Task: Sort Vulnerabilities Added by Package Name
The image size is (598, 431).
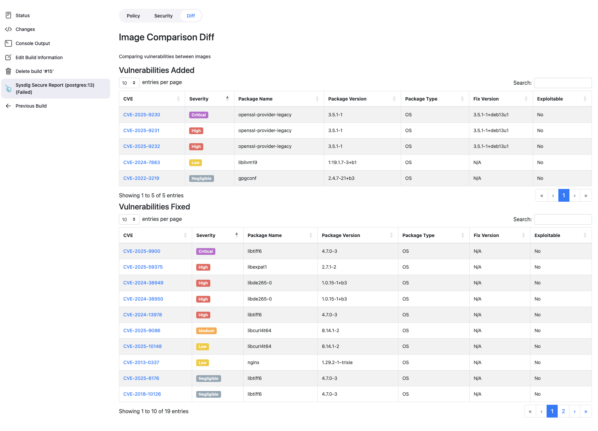Action: [317, 99]
